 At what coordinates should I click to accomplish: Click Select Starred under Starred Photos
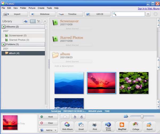72,45
